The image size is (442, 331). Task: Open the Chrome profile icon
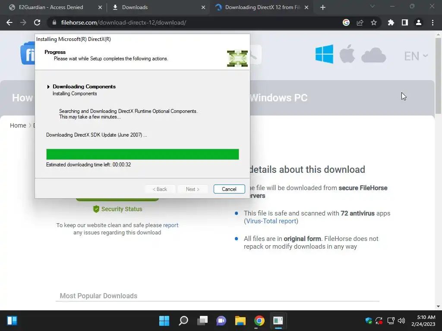coord(419,22)
